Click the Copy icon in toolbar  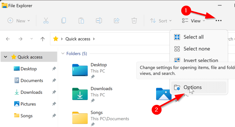[63, 21]
